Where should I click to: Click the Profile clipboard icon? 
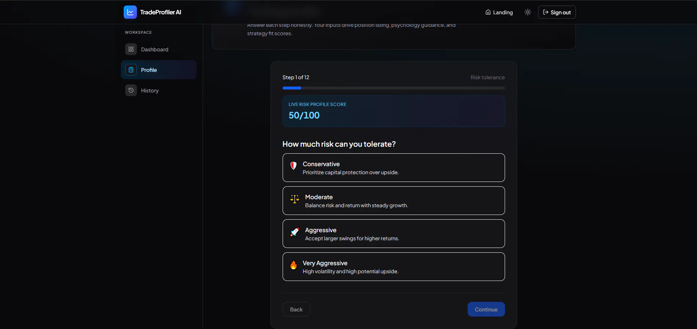(131, 70)
